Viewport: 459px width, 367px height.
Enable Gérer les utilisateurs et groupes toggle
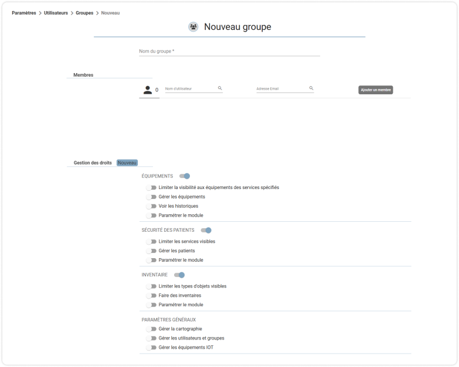(151, 338)
